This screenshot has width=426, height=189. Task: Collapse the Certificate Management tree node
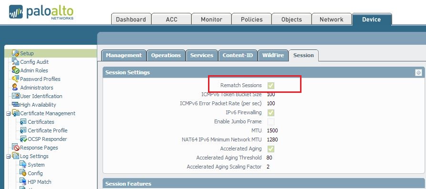pyautogui.click(x=9, y=114)
